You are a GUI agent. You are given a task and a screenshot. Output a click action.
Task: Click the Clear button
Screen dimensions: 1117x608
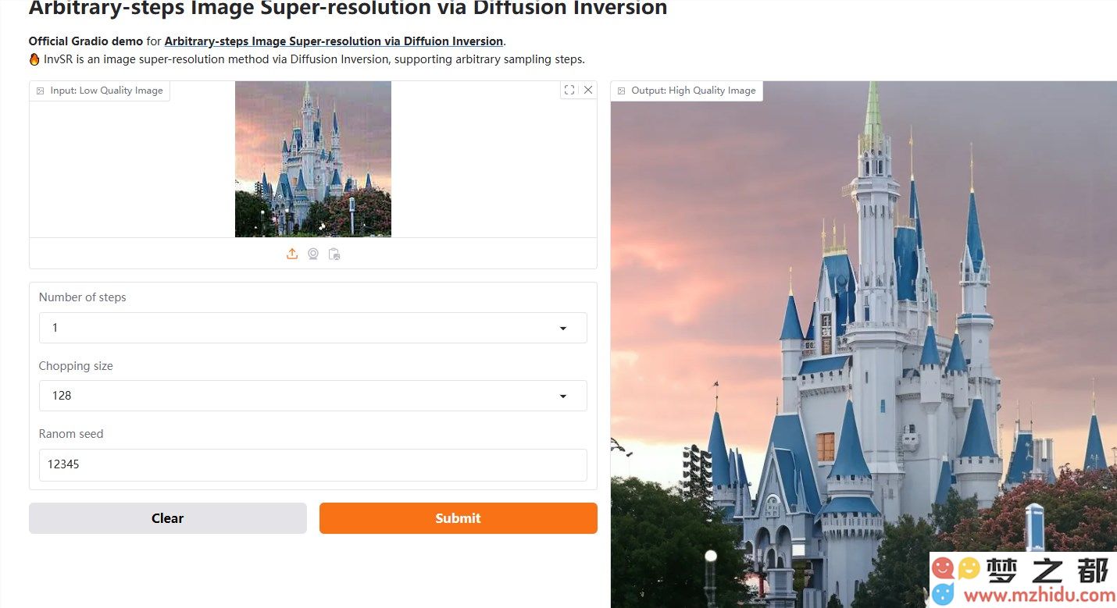pyautogui.click(x=168, y=518)
